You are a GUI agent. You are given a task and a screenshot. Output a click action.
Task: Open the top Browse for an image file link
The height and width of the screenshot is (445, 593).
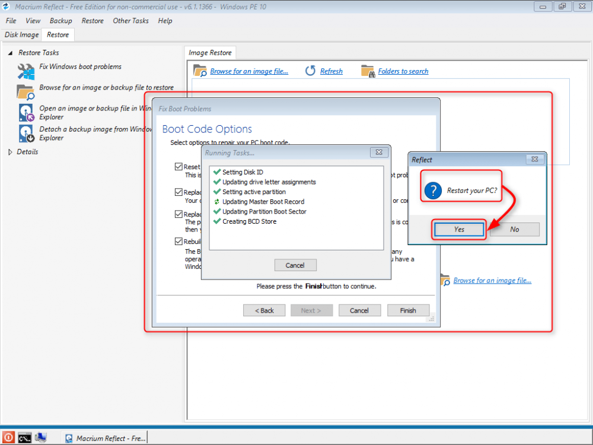tap(249, 71)
